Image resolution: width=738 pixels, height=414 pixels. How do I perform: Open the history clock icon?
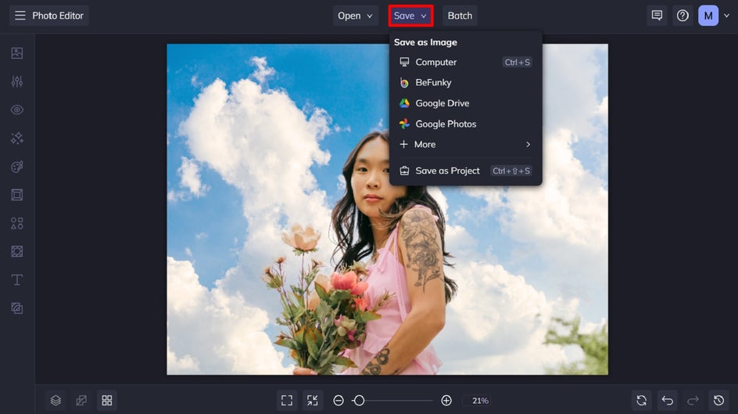[718, 401]
